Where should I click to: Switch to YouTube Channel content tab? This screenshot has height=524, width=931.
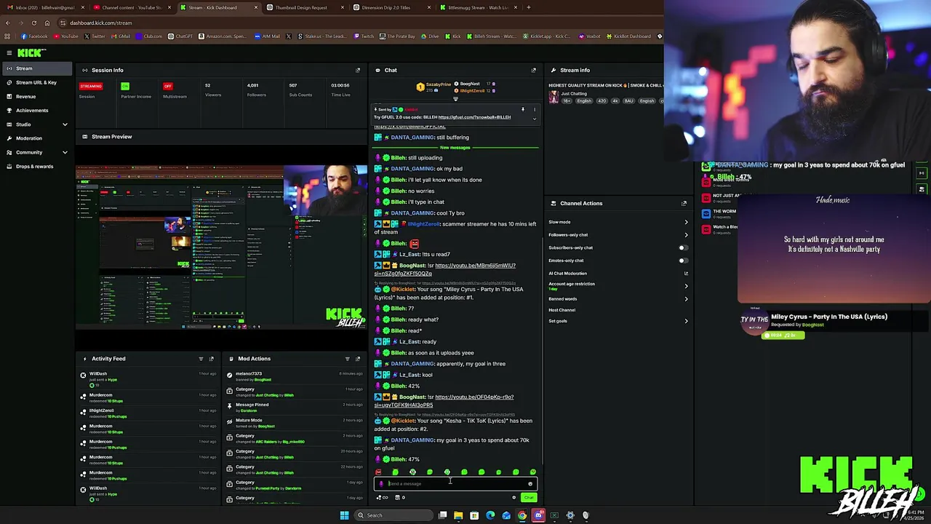pos(131,7)
